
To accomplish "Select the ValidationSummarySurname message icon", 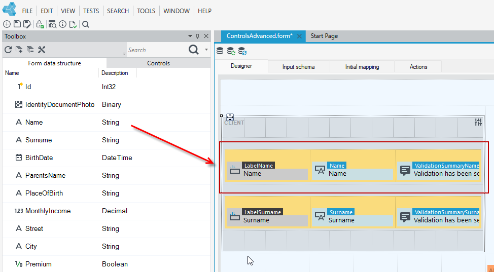I will [x=405, y=217].
